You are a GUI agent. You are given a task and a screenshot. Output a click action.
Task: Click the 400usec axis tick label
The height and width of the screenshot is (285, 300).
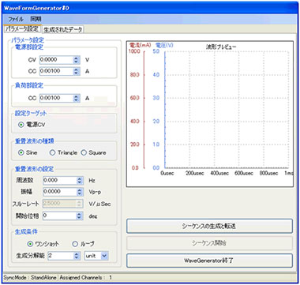[x=219, y=174]
